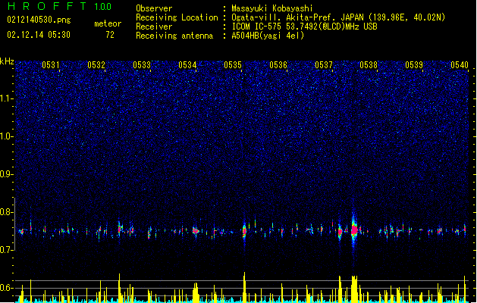
Task: Click the 0534 time marker
Action: click(x=187, y=65)
